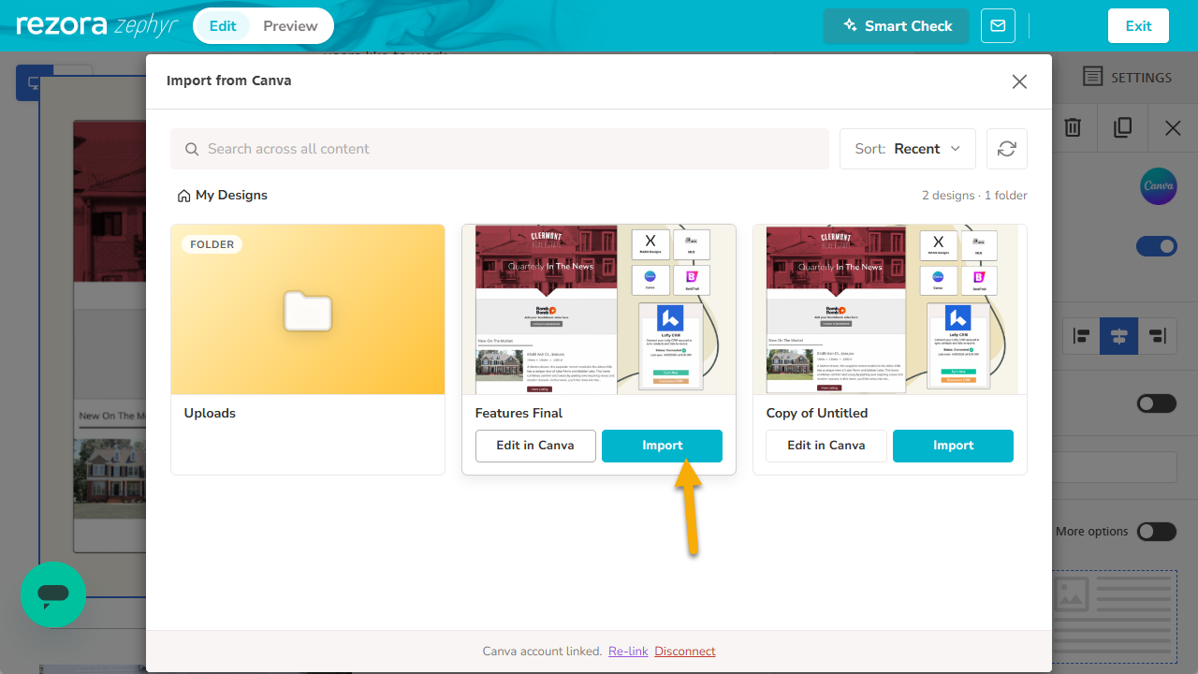Image resolution: width=1198 pixels, height=674 pixels.
Task: Enable the dark toggle below alignment icons
Action: tap(1157, 403)
